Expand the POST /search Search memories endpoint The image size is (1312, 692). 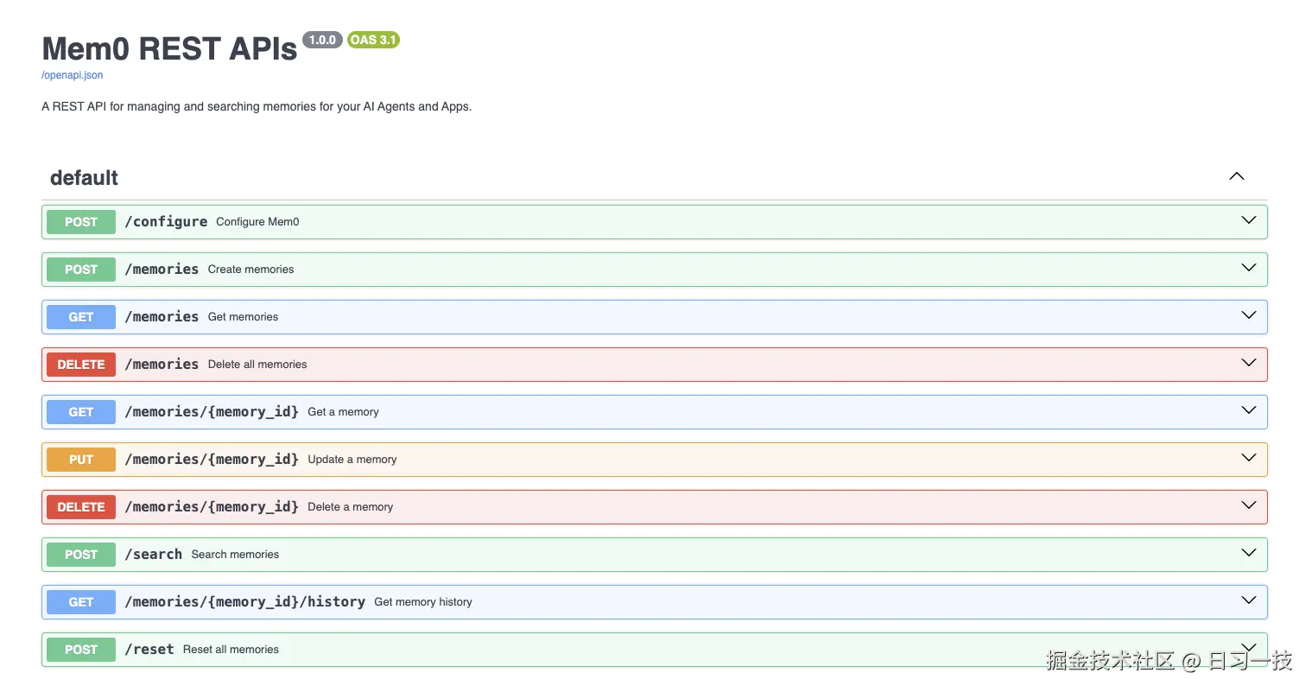(1248, 553)
